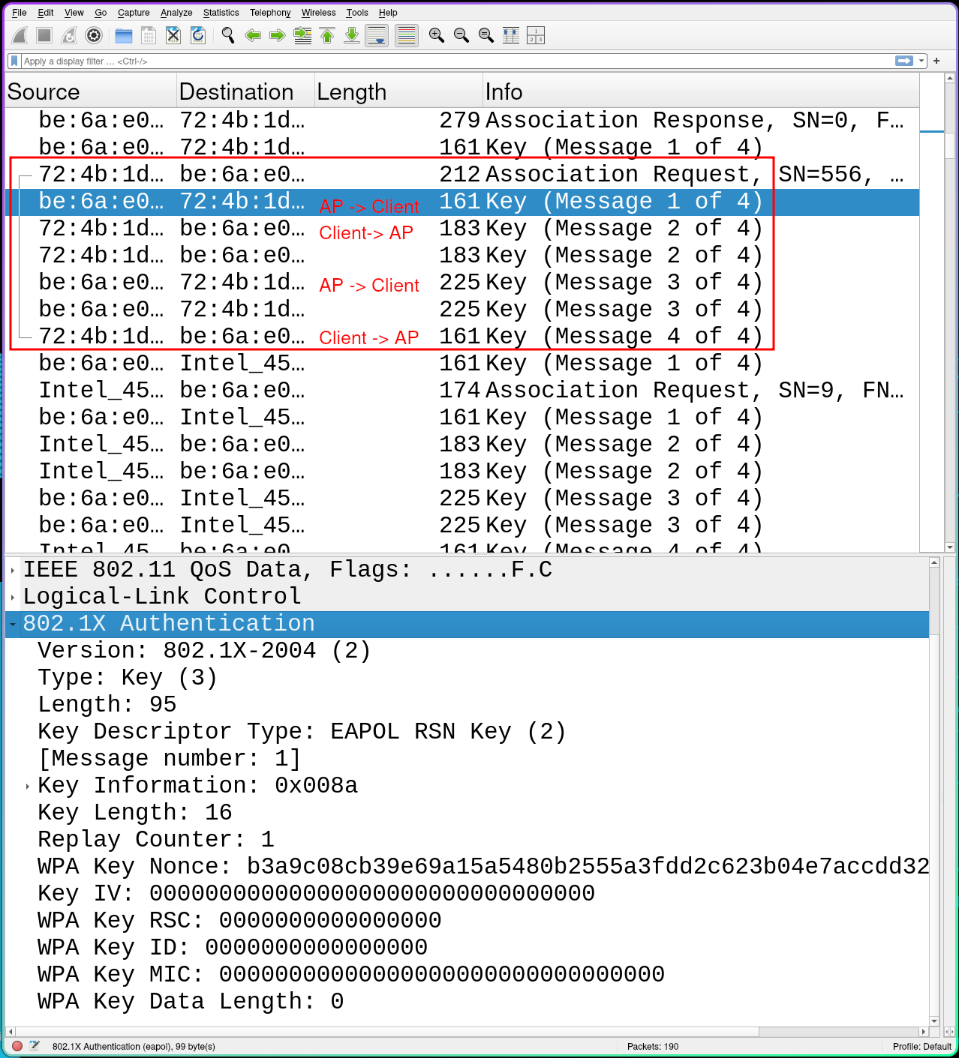Open capture options gear icon

(94, 35)
